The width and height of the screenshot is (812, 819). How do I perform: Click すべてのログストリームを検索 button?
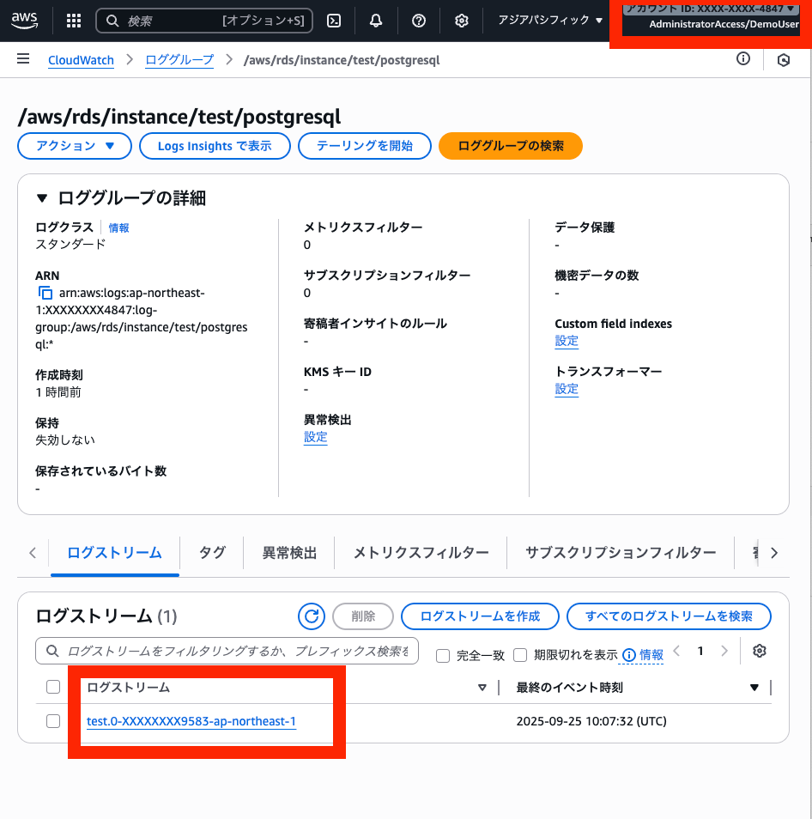click(x=669, y=616)
